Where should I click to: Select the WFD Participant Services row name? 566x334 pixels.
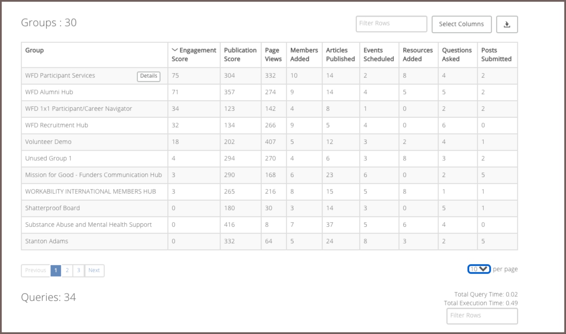60,75
